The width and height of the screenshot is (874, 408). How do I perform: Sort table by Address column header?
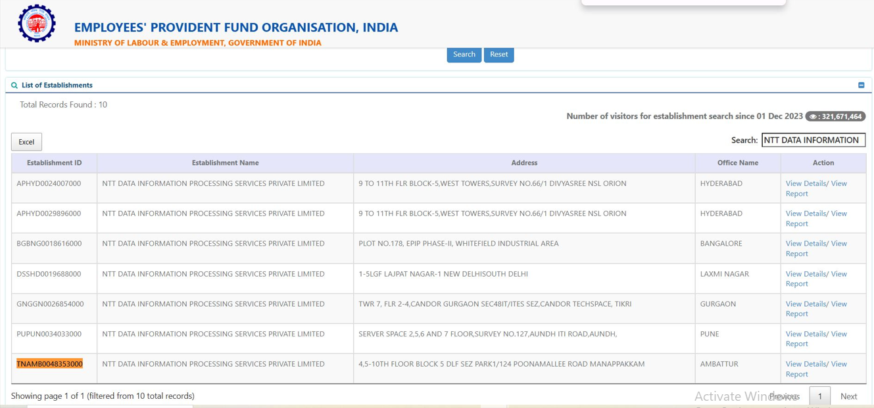523,163
